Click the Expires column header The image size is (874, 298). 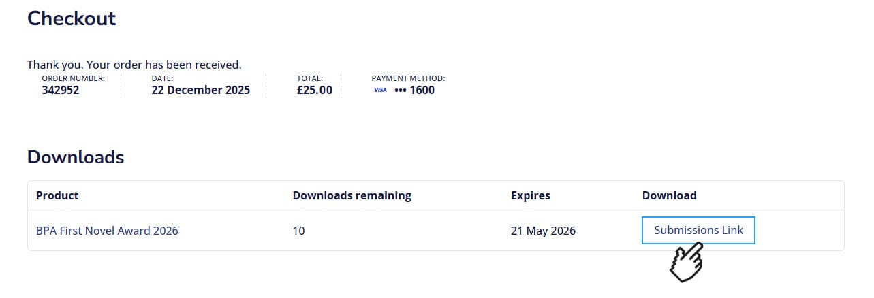pyautogui.click(x=530, y=195)
